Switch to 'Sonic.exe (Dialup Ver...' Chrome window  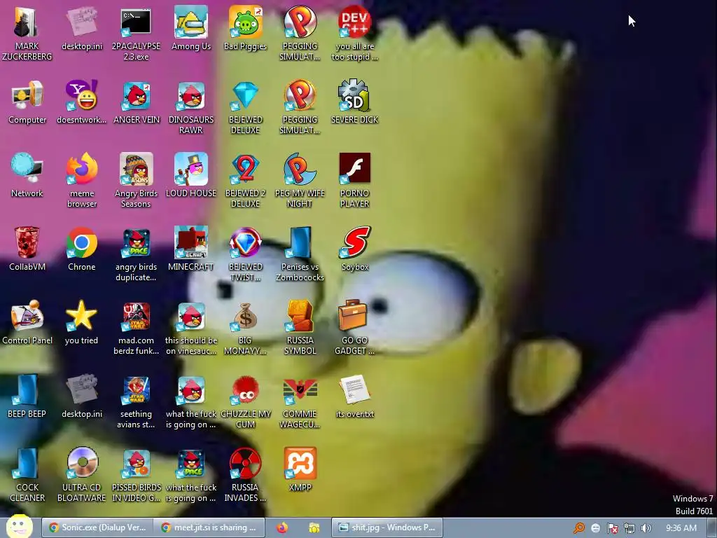tap(97, 527)
